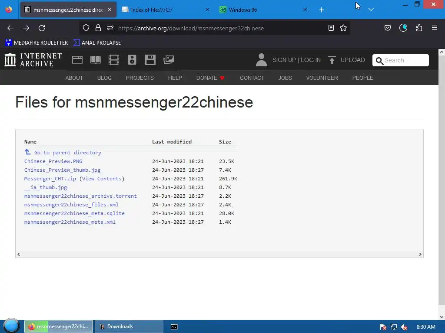The height and width of the screenshot is (333, 445).
Task: Close the msnmessenger22chinese tab
Action: point(110,10)
